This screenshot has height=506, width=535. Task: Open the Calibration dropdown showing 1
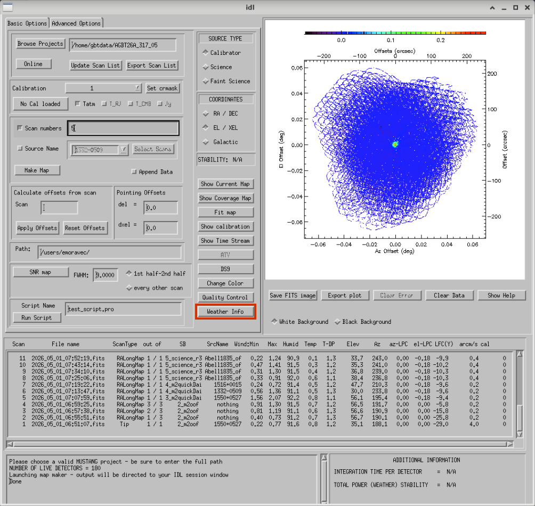pos(103,88)
